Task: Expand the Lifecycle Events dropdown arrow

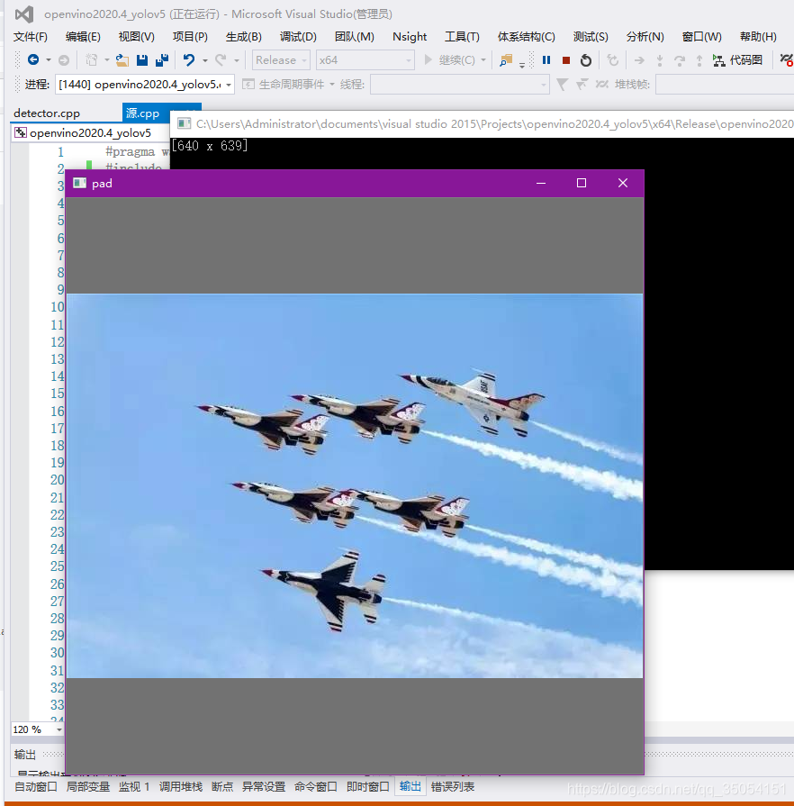Action: pos(332,85)
